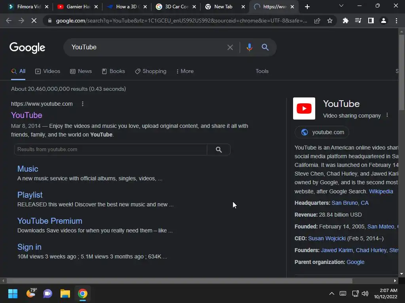Open the weather widget showing 79°
Viewport: 405px width, 303px height.
tap(31, 293)
